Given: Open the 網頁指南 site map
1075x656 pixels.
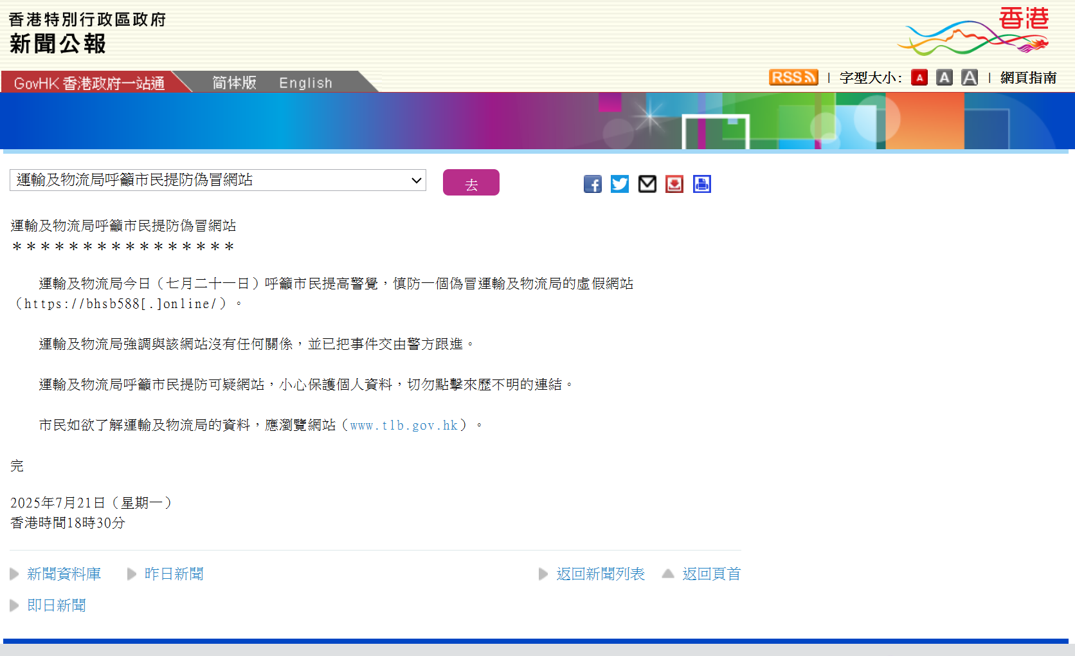Looking at the screenshot, I should pyautogui.click(x=1028, y=78).
